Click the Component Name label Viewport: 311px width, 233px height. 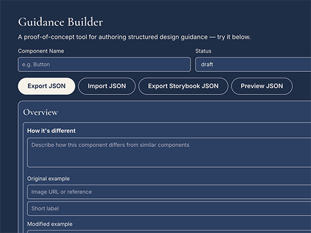(x=41, y=51)
